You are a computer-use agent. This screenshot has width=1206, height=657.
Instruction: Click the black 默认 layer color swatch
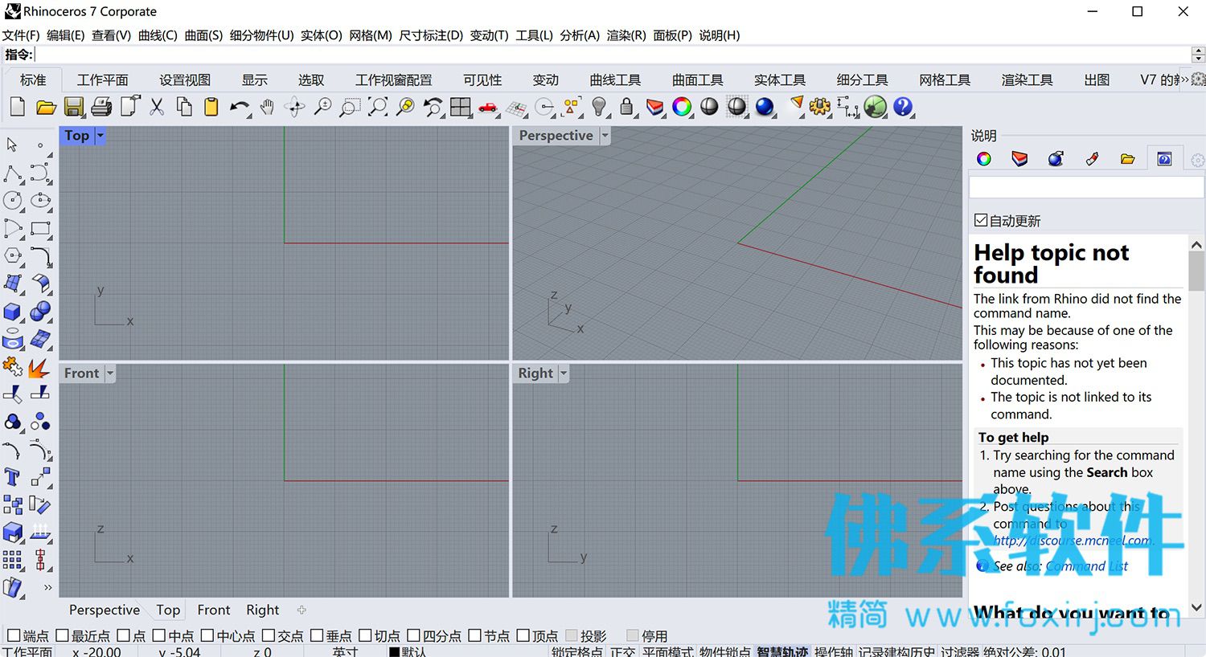(x=394, y=651)
